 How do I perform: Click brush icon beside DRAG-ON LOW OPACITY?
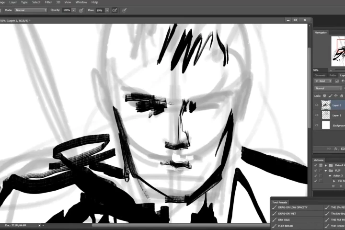(274, 207)
